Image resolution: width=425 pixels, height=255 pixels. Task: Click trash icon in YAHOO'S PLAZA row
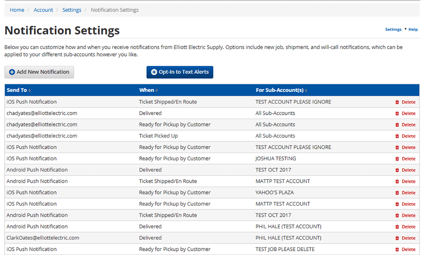[397, 193]
